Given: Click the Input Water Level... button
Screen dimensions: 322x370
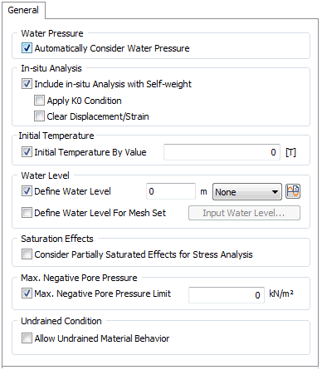Looking at the screenshot, I should pos(244,213).
